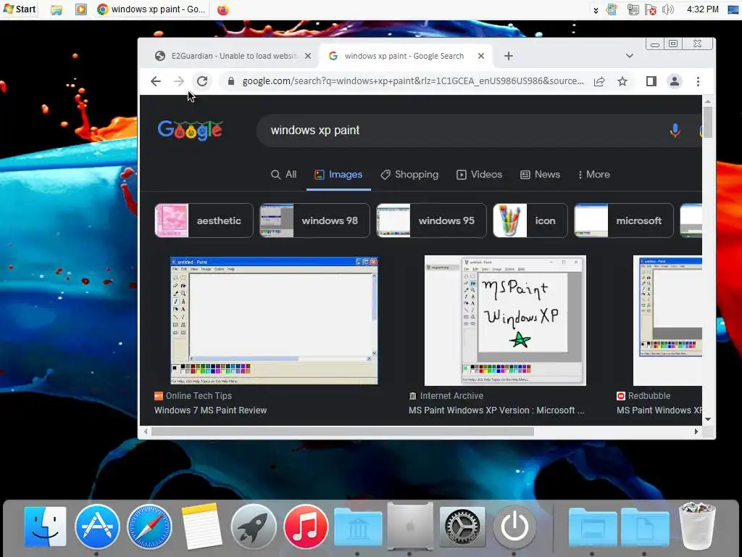Click the vertical scrollbar thumb

pos(707,122)
